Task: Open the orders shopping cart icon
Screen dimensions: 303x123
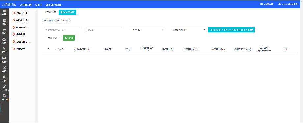Action: [4, 30]
